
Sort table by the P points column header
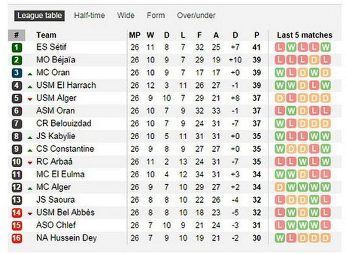[257, 35]
